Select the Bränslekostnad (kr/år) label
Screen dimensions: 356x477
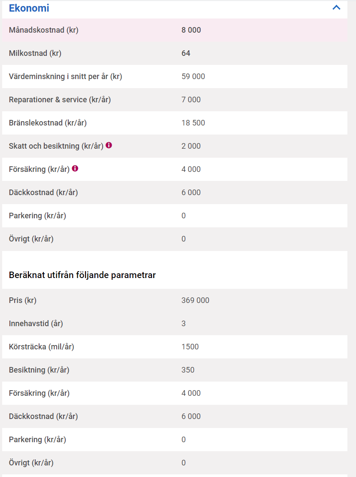coord(48,123)
